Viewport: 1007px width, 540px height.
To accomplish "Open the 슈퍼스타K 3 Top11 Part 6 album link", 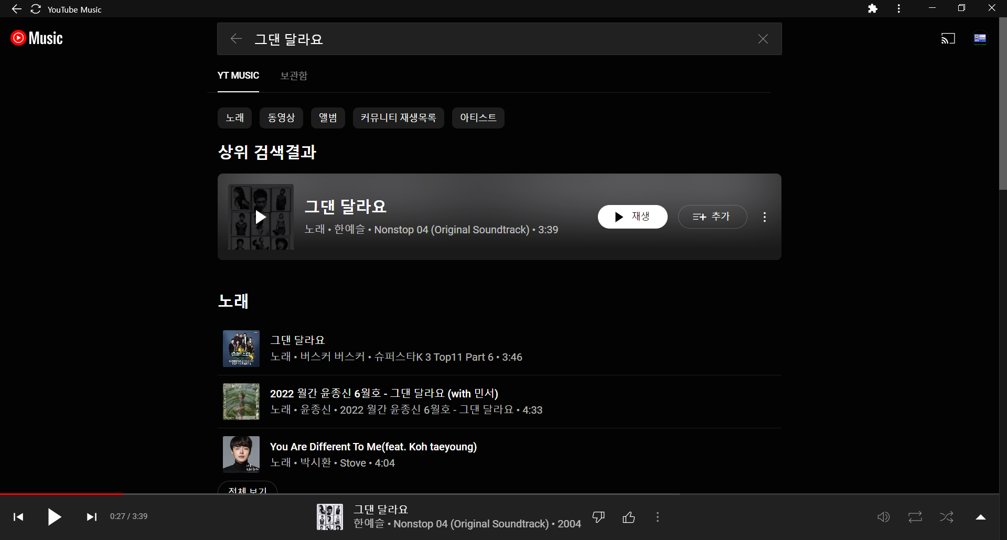I will 434,357.
